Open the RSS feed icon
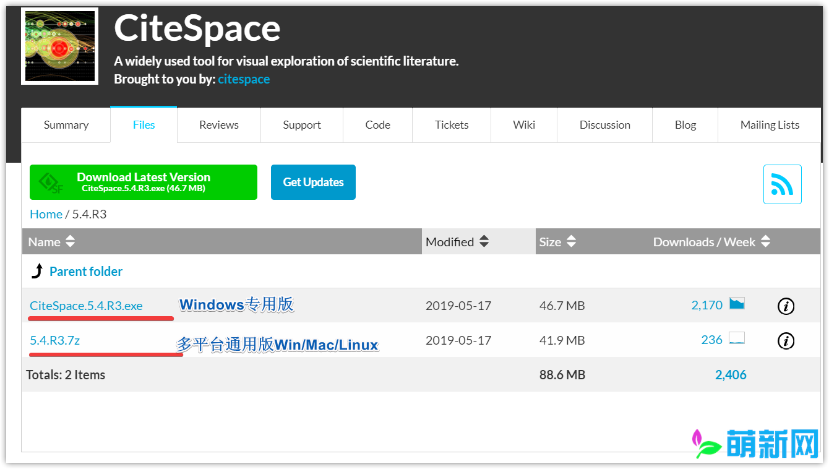This screenshot has height=469, width=829. point(783,184)
